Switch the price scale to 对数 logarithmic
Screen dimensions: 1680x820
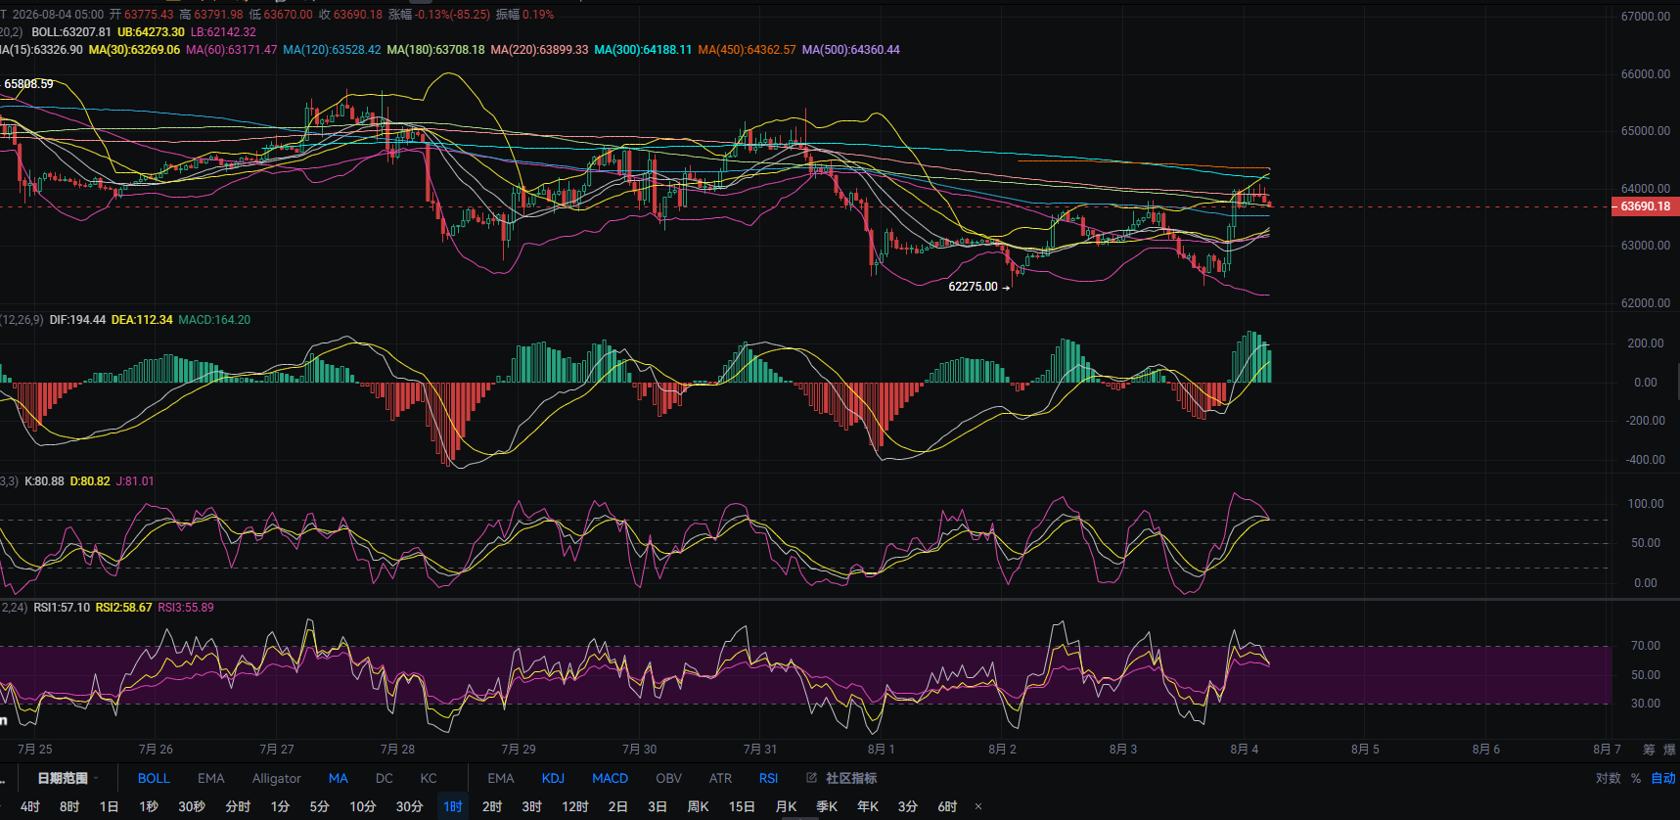(x=1609, y=778)
